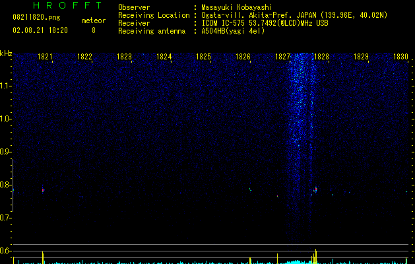Click the 1823 time axis marker

124,57
